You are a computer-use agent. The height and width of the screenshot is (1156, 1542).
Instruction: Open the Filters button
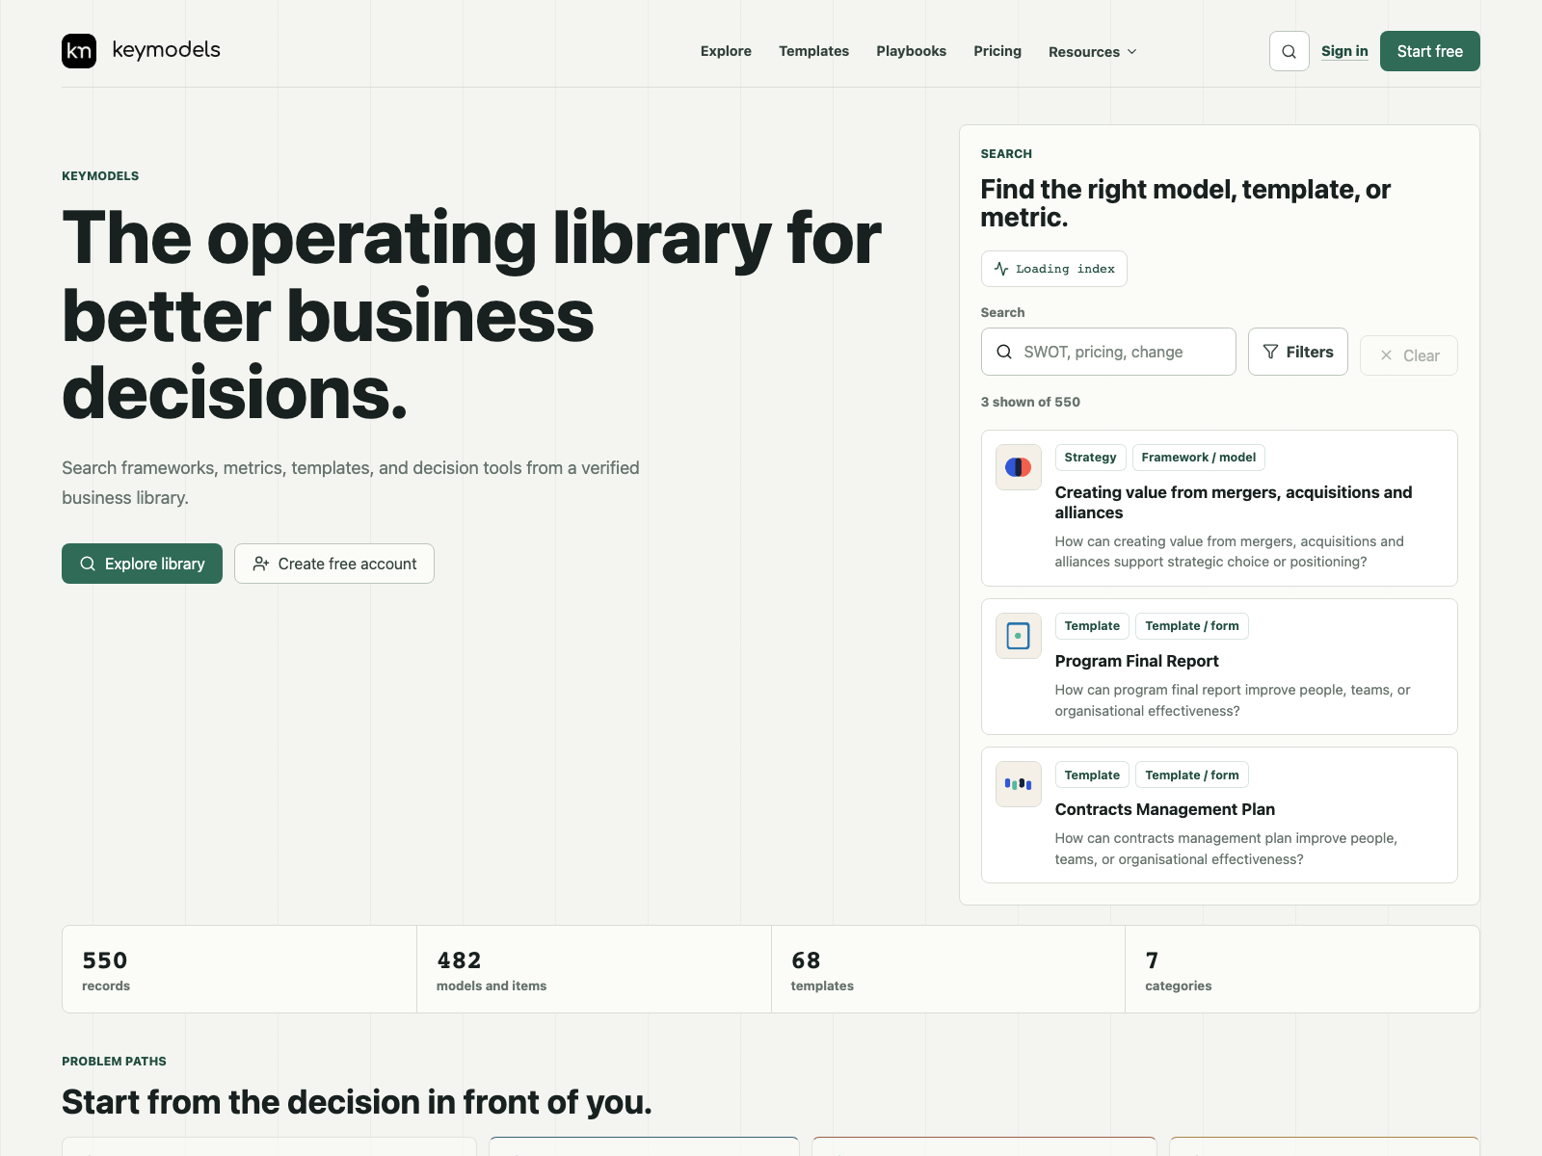pyautogui.click(x=1297, y=352)
